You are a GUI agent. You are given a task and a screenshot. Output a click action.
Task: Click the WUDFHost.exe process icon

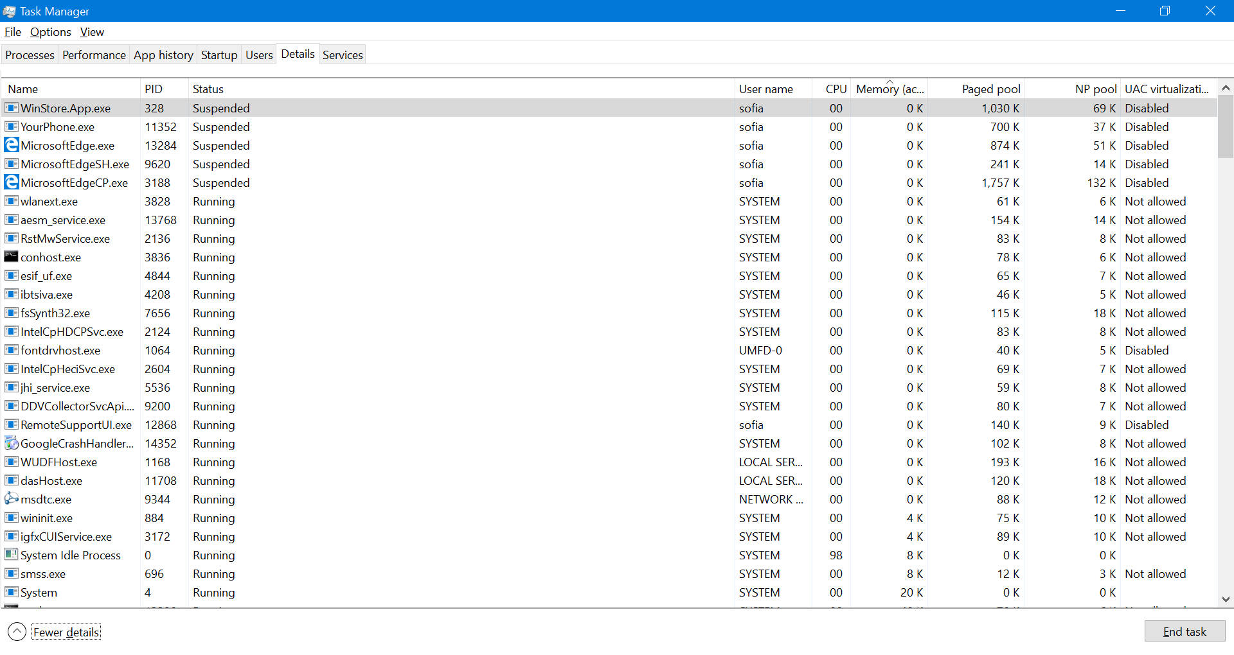[11, 462]
